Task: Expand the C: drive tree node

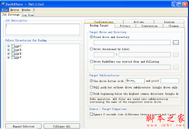Action: coord(8,46)
